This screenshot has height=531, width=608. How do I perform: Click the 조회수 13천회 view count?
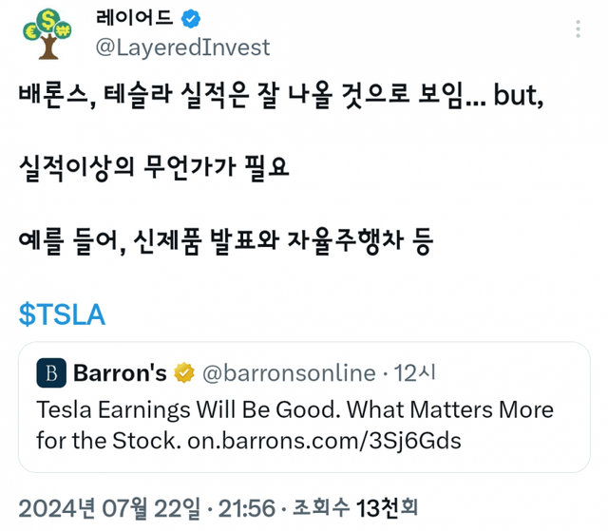(x=357, y=507)
